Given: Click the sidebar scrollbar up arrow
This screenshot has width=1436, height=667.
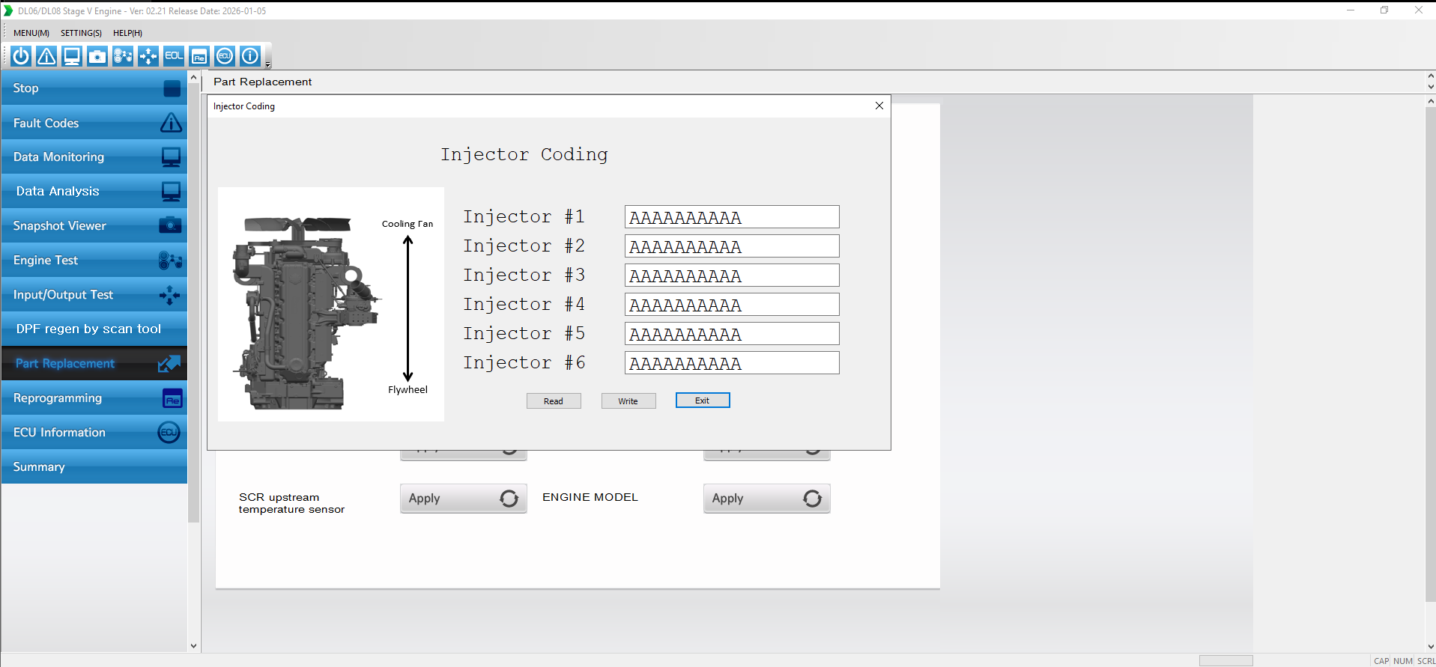Looking at the screenshot, I should 194,77.
